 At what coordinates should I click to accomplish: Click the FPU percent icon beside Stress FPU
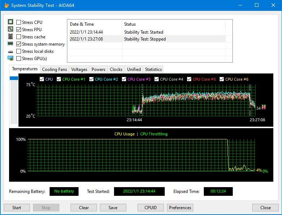click(x=10, y=29)
